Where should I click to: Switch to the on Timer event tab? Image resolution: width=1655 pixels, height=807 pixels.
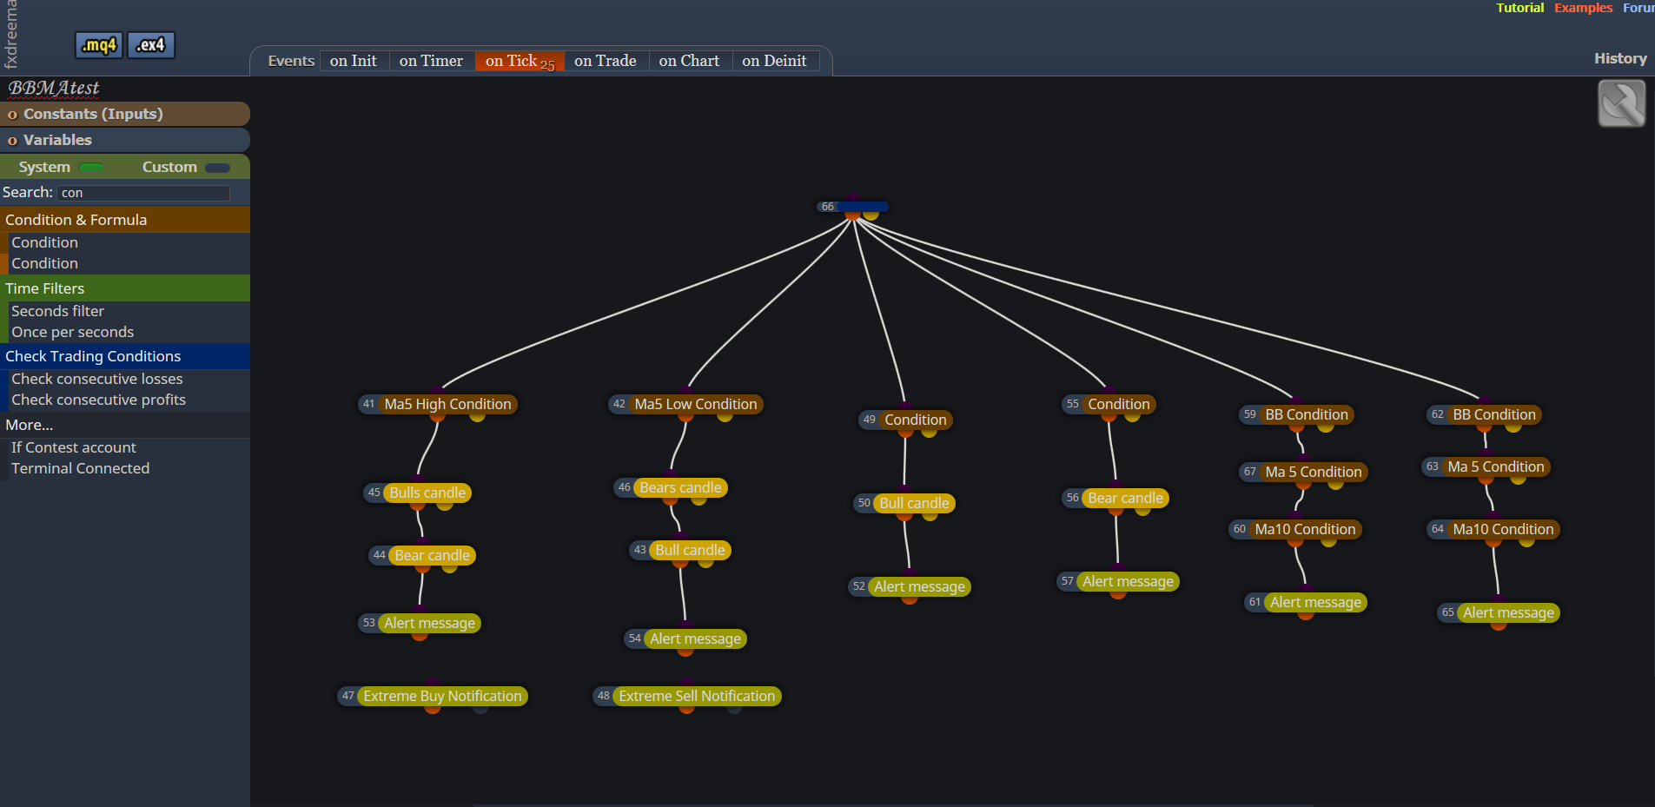click(x=431, y=61)
